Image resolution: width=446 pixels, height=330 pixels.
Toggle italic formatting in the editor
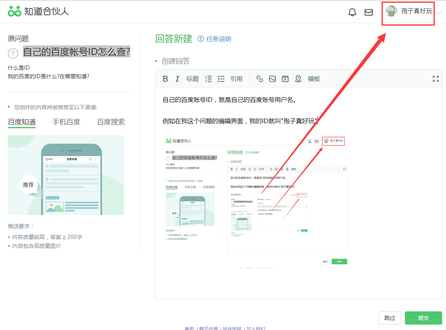point(177,79)
